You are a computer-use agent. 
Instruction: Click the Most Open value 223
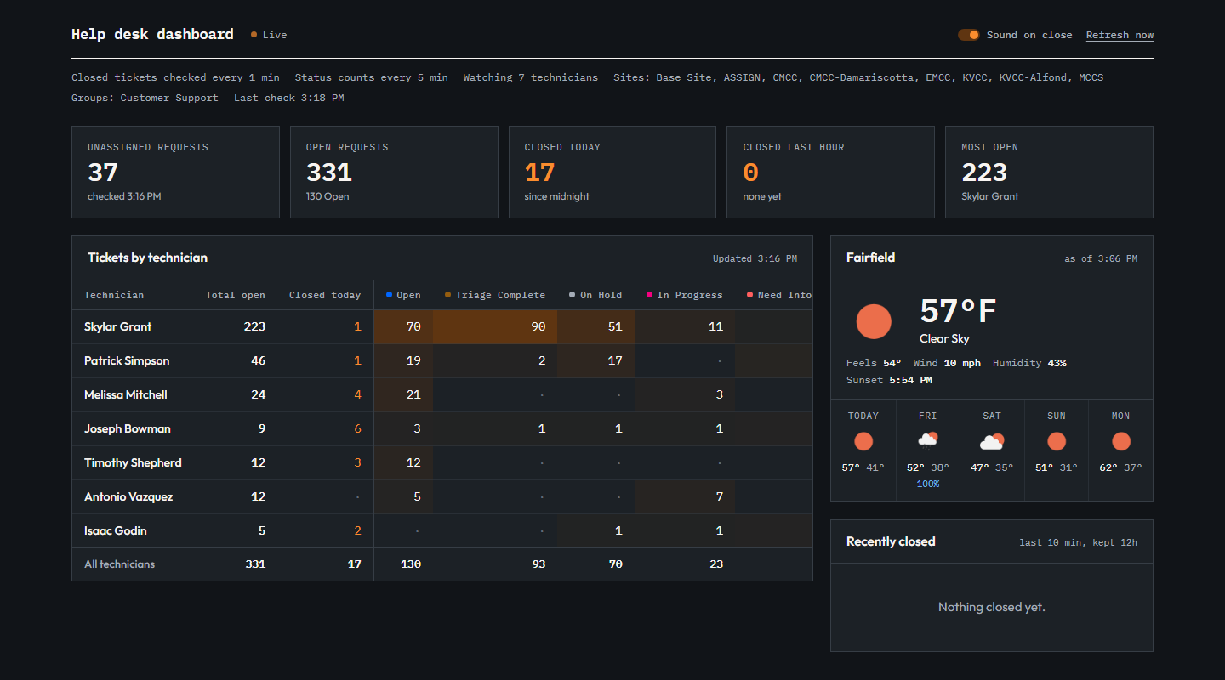[984, 173]
